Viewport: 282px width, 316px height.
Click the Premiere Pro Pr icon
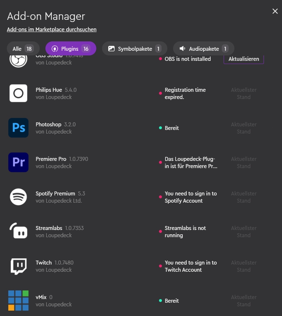(18, 162)
